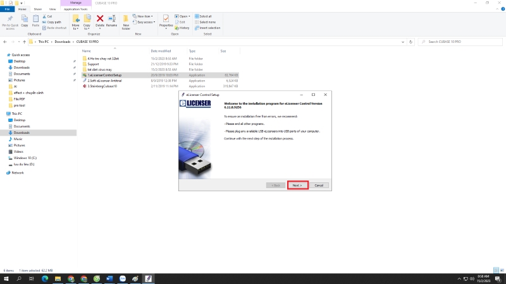Select the tat diet virus may folder
506x284 pixels.
160,69
